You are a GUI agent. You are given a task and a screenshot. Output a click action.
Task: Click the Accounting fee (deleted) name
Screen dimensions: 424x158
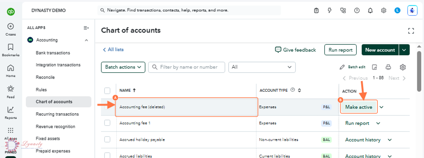pos(142,107)
